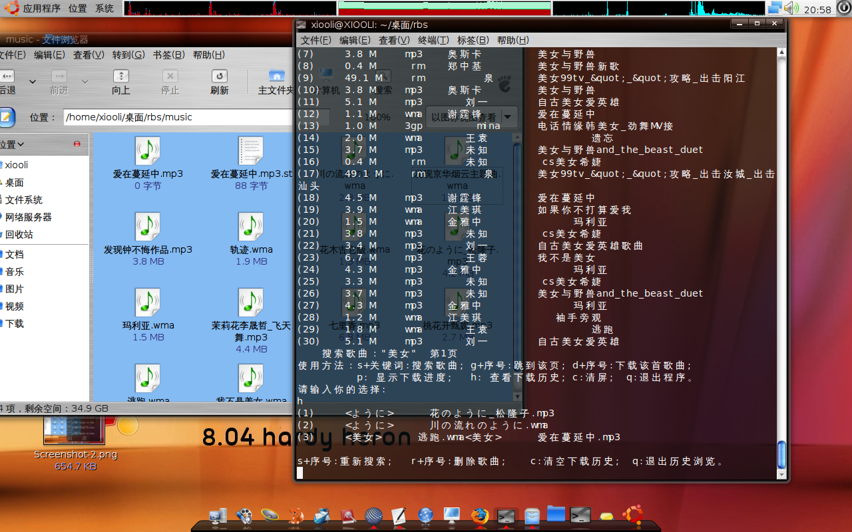Click the location path input field
Viewport: 852px width, 532px height.
tap(178, 117)
